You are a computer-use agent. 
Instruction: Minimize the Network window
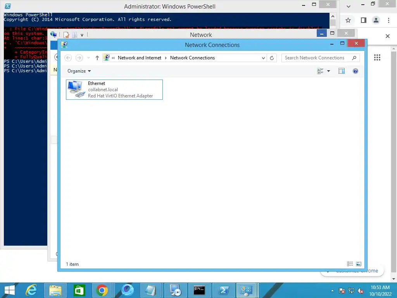[x=321, y=33]
